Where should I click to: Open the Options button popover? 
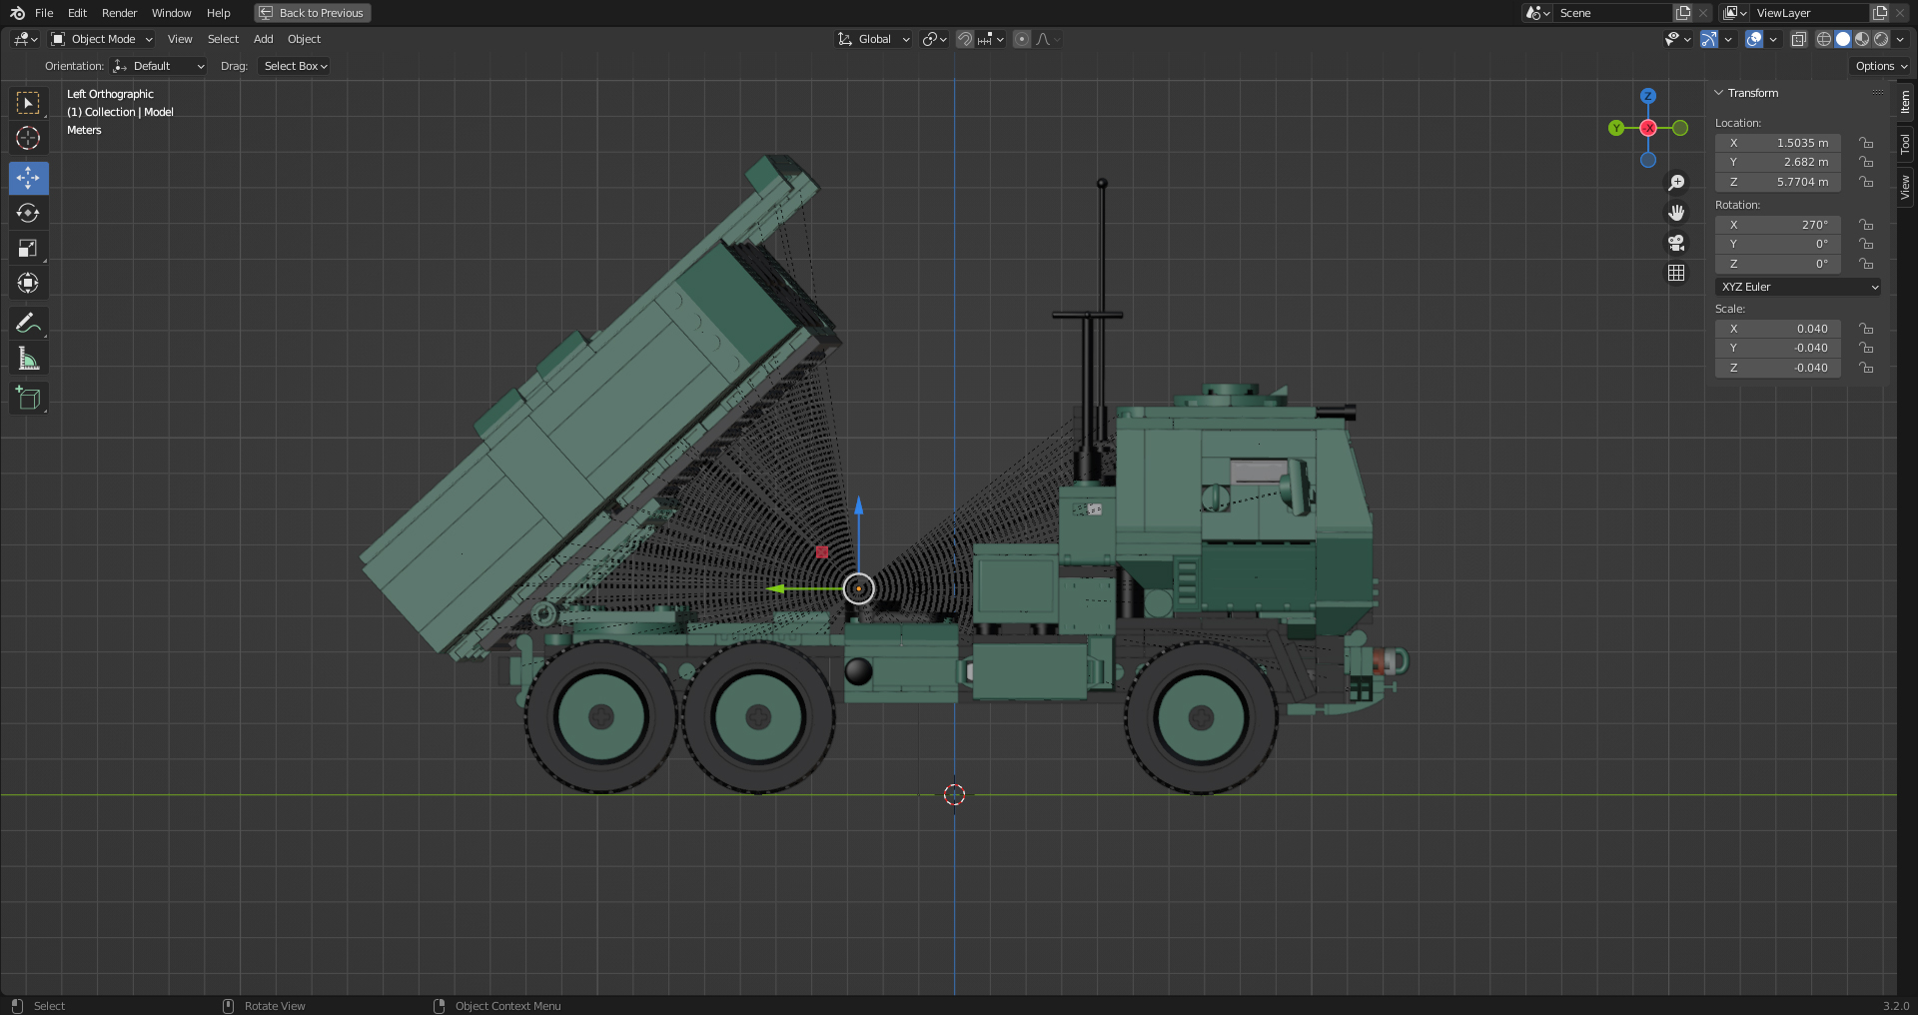(x=1881, y=66)
